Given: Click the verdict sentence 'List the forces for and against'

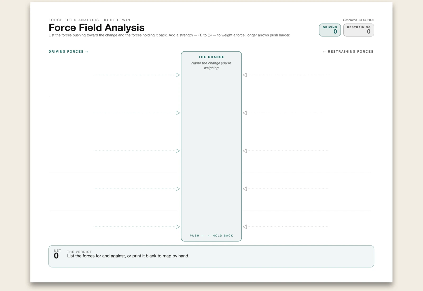Looking at the screenshot, I should (x=128, y=256).
